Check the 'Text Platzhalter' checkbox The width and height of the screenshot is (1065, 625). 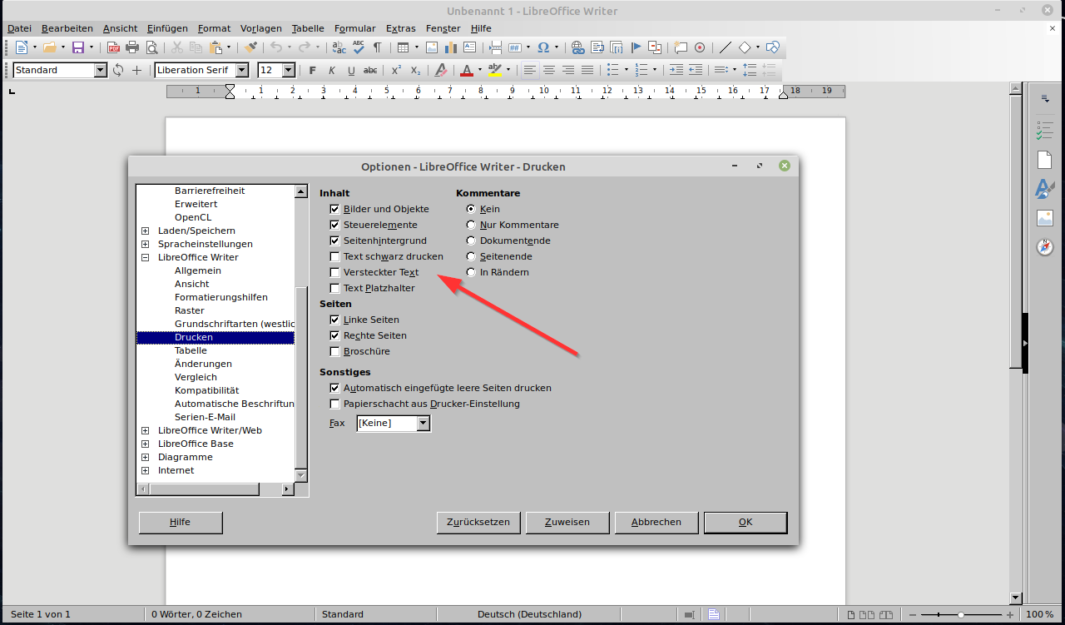pyautogui.click(x=335, y=288)
